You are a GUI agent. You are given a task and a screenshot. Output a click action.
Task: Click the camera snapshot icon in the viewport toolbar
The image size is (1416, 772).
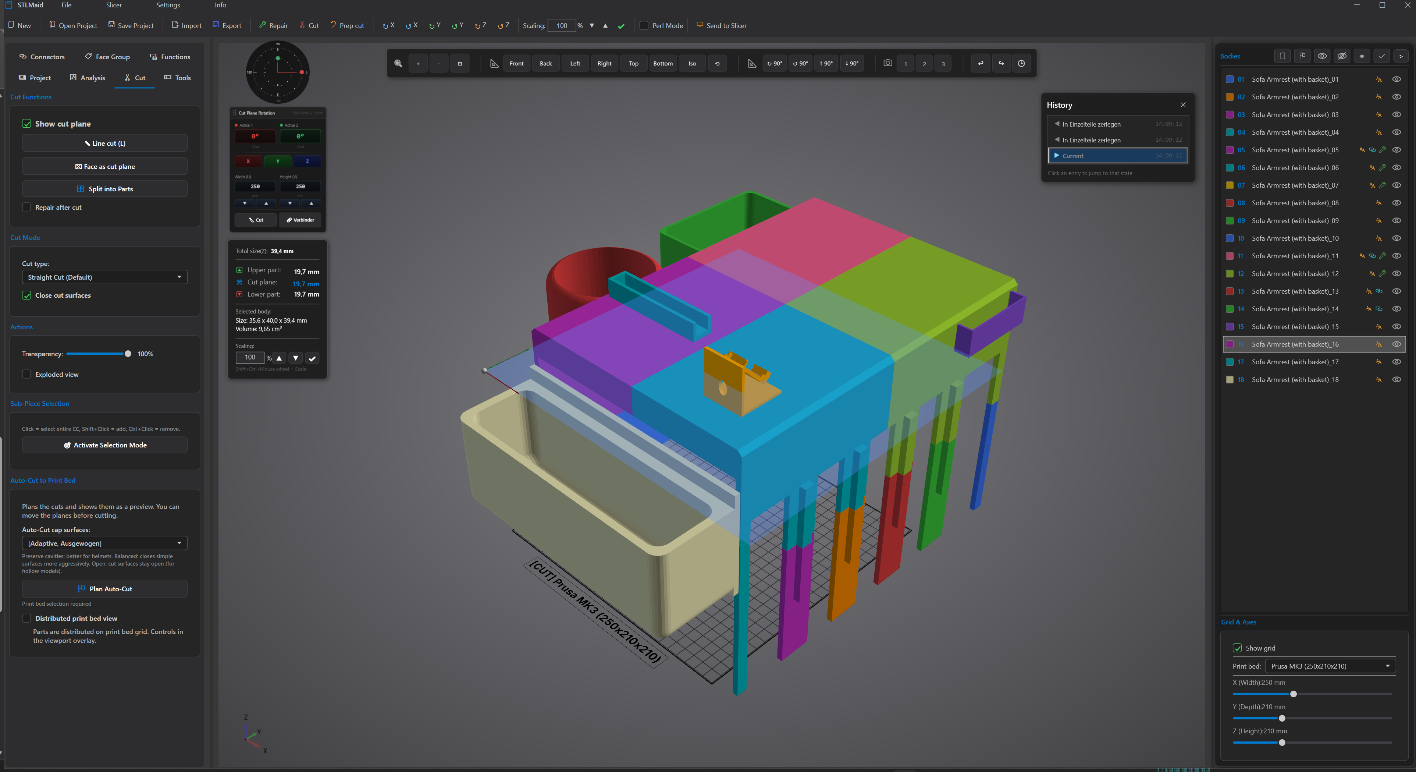click(x=888, y=63)
